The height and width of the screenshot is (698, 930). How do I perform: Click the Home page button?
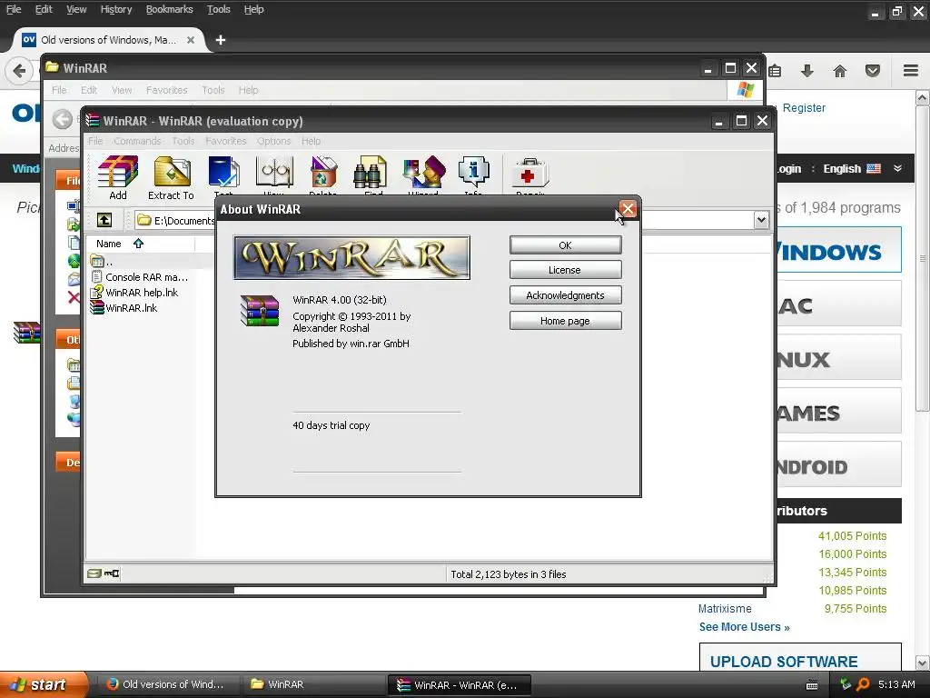pos(565,321)
